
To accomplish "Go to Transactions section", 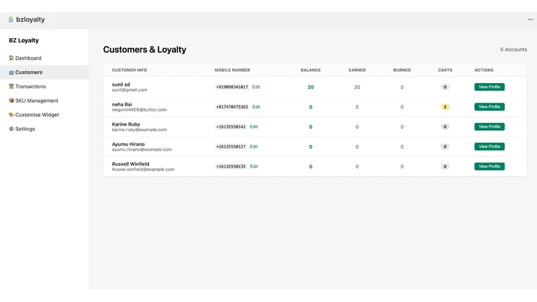I will click(x=44, y=87).
